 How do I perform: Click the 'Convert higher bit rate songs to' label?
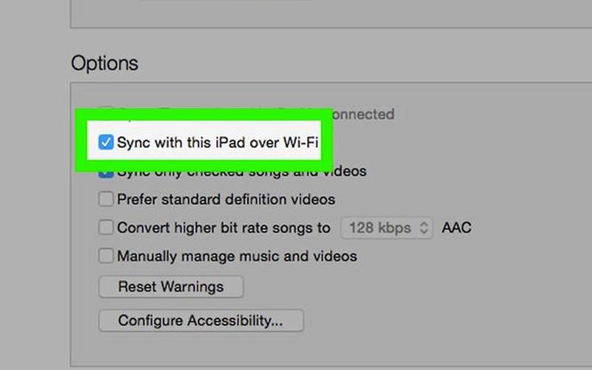223,228
